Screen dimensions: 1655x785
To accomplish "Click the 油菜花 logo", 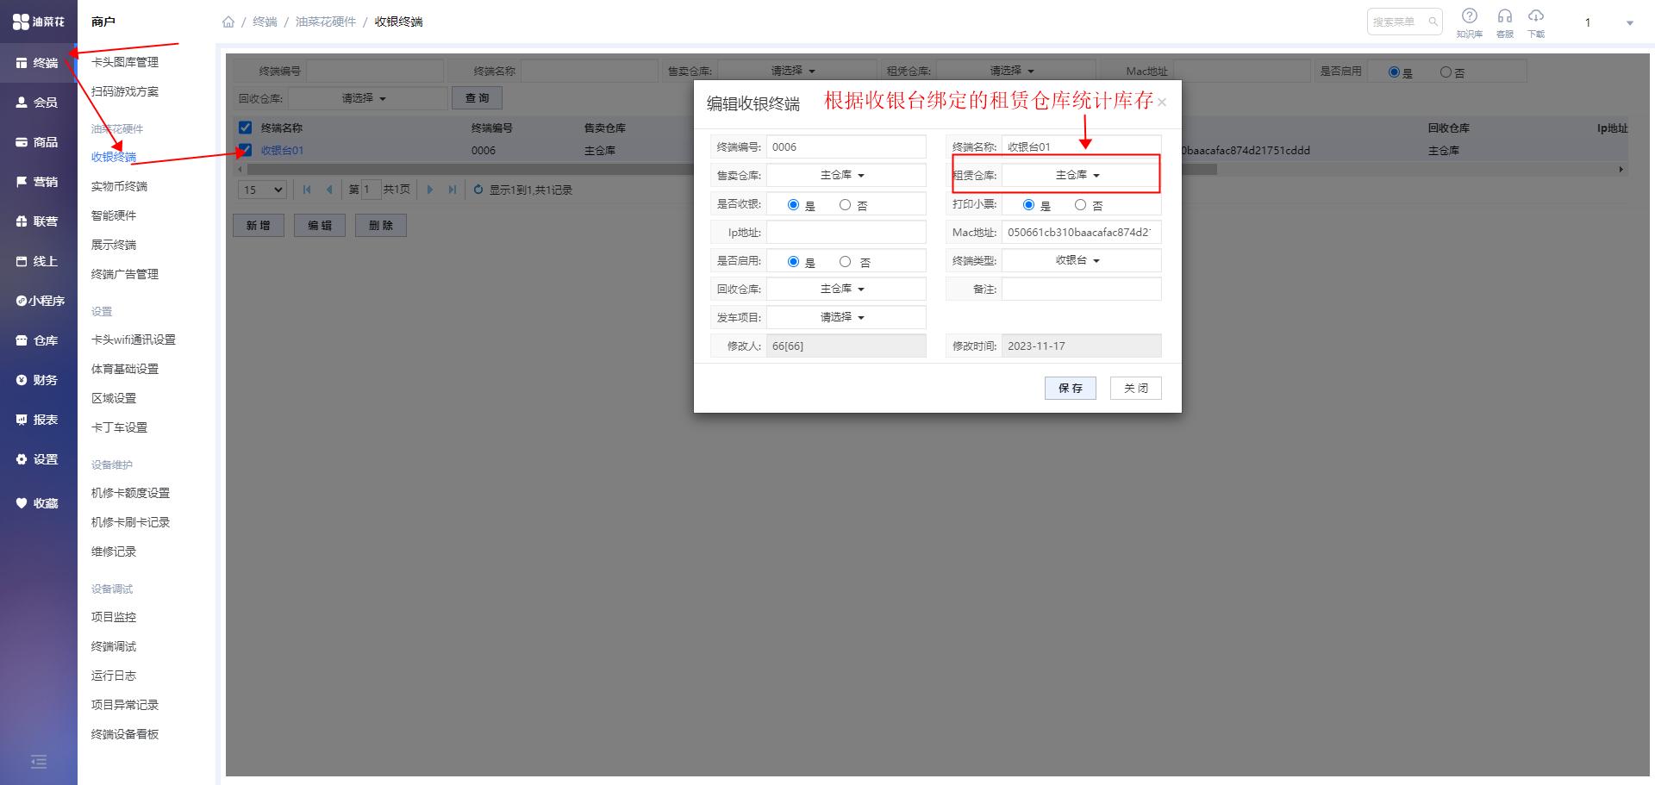I will point(39,22).
